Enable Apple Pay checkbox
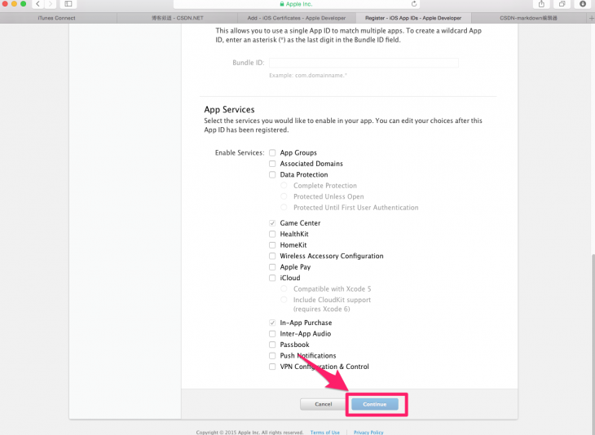The width and height of the screenshot is (595, 435). pyautogui.click(x=272, y=267)
